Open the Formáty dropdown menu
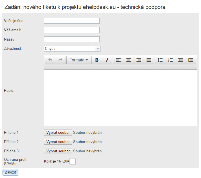Image resolution: width=201 pixels, height=178 pixels. 78,60
